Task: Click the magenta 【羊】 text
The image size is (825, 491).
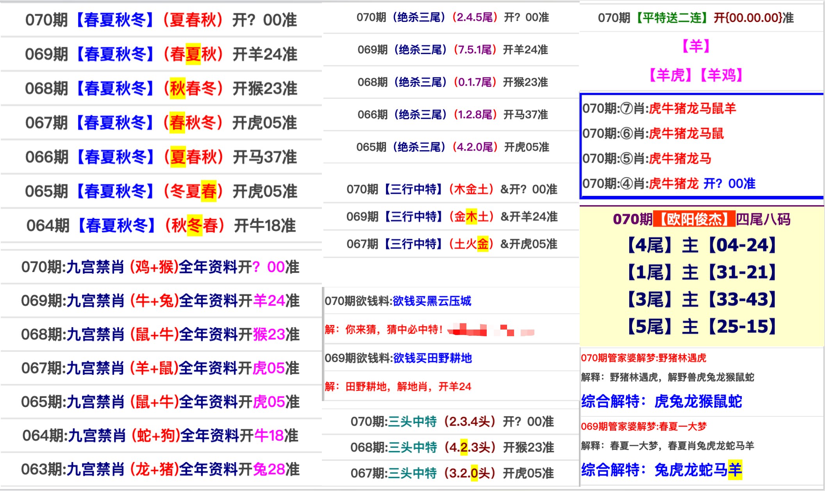Action: tap(695, 46)
